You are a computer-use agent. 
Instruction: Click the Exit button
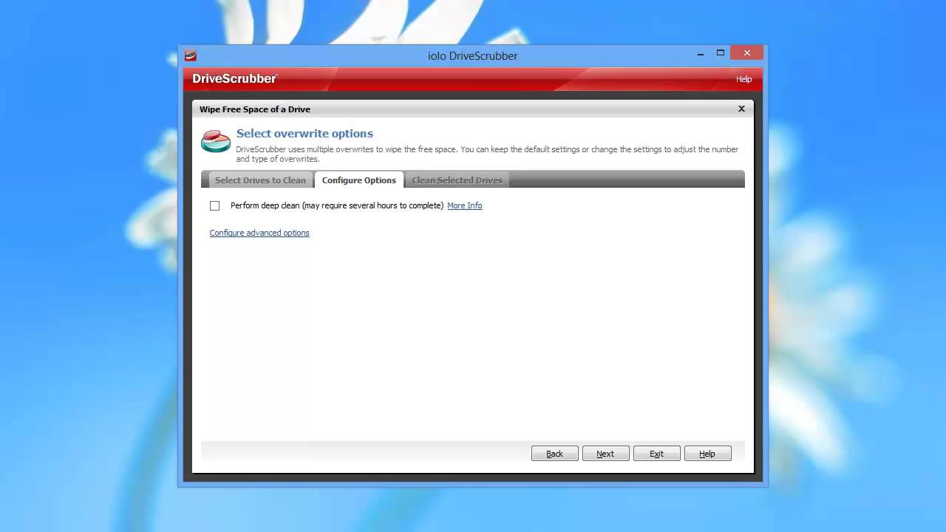pos(656,454)
